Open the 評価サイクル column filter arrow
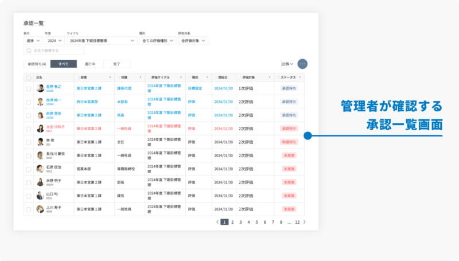 181,77
